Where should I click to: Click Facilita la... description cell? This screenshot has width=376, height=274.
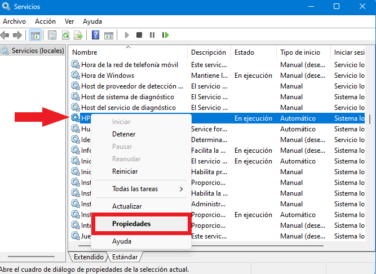click(x=208, y=151)
